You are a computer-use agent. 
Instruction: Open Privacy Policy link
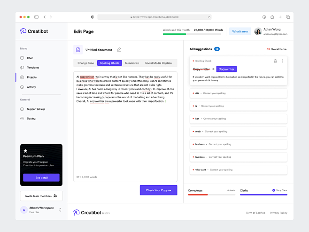[x=278, y=213]
